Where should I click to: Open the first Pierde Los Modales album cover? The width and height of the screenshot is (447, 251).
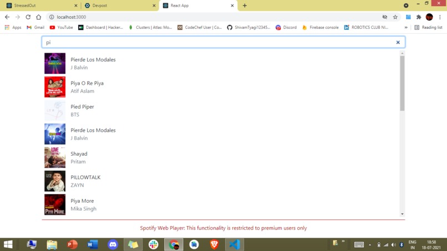[x=55, y=63]
